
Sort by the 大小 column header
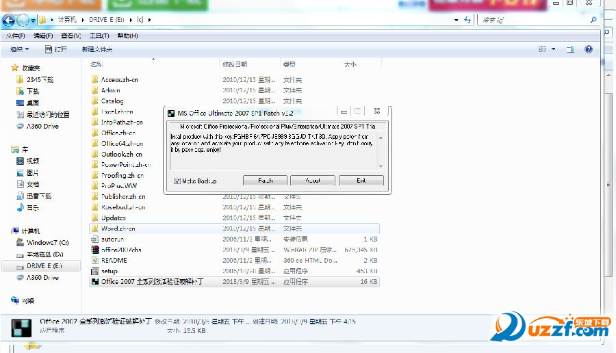[350, 64]
